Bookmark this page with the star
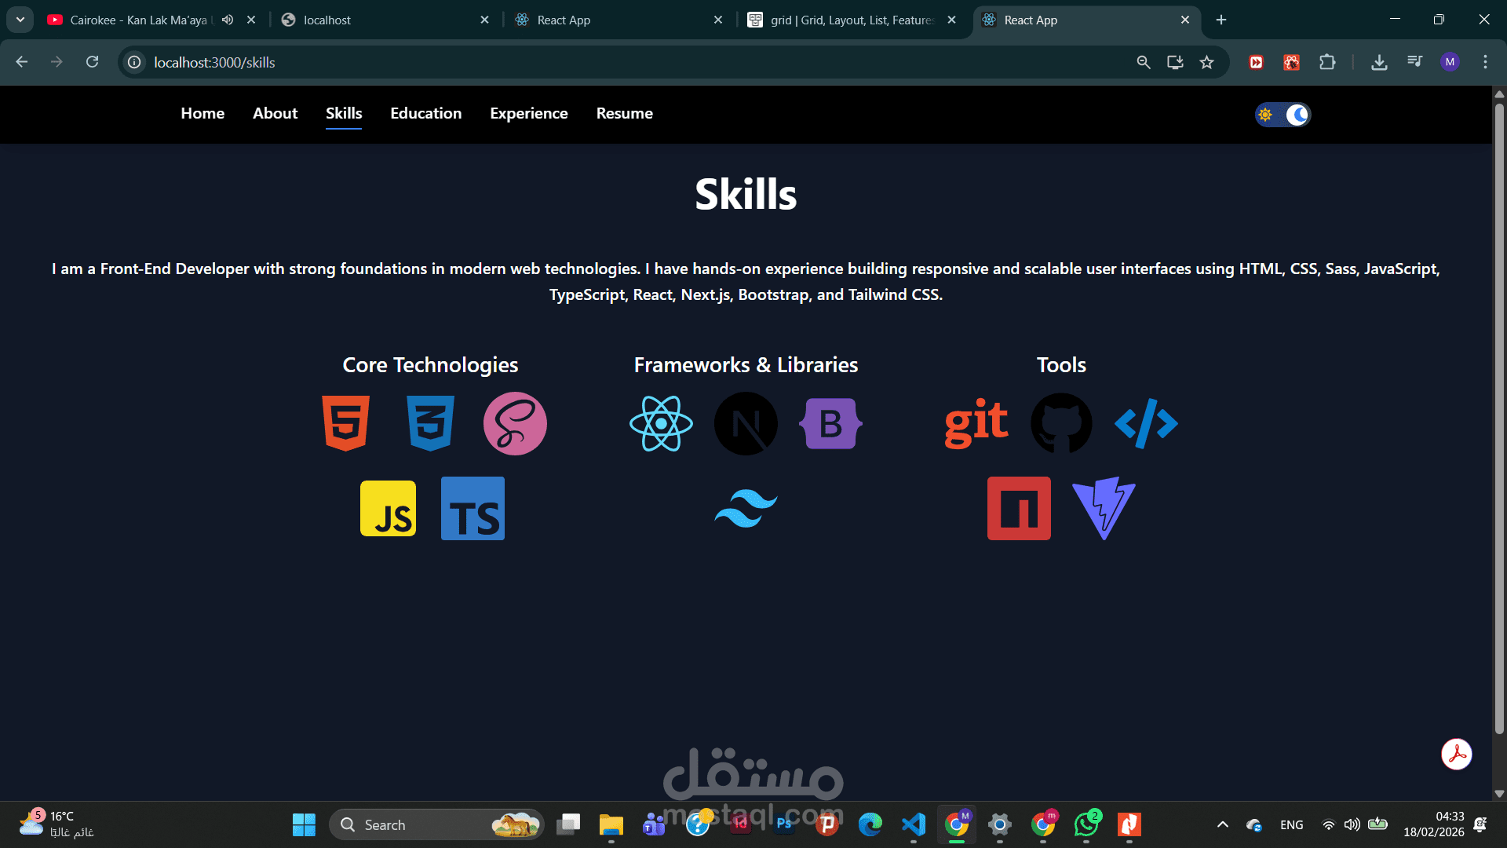Screen dimensions: 1507x848 (1206, 62)
